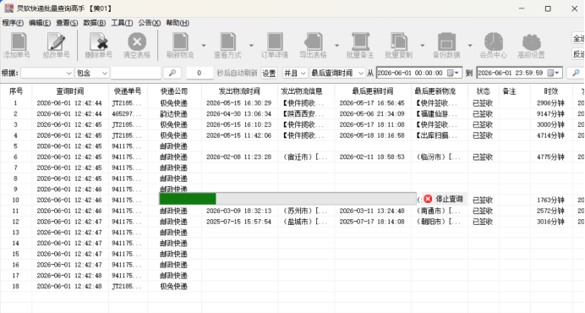The image size is (585, 313).
Task: Click the (苏州市)[... cell in row 11
Action: coord(305,211)
